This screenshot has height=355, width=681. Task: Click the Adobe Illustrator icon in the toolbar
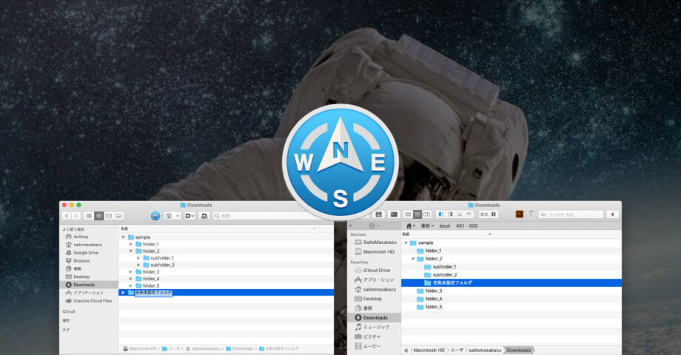[x=520, y=214]
